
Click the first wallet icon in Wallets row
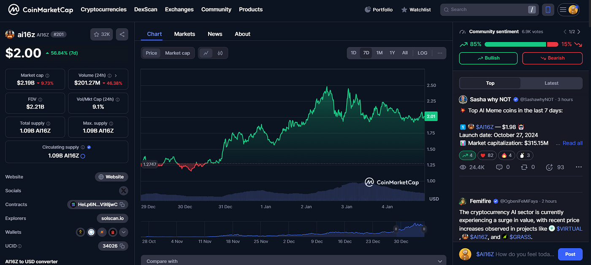(81, 232)
